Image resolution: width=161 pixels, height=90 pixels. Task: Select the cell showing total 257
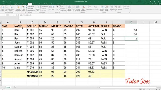click(x=82, y=63)
